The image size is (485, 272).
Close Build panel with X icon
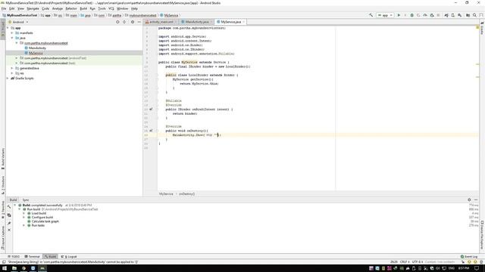click(9, 230)
